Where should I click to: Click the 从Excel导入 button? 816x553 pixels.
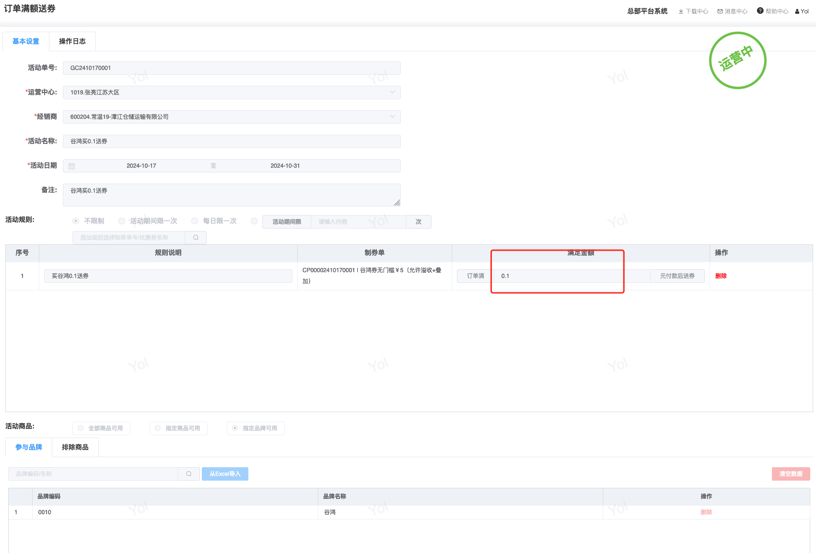pyautogui.click(x=225, y=474)
